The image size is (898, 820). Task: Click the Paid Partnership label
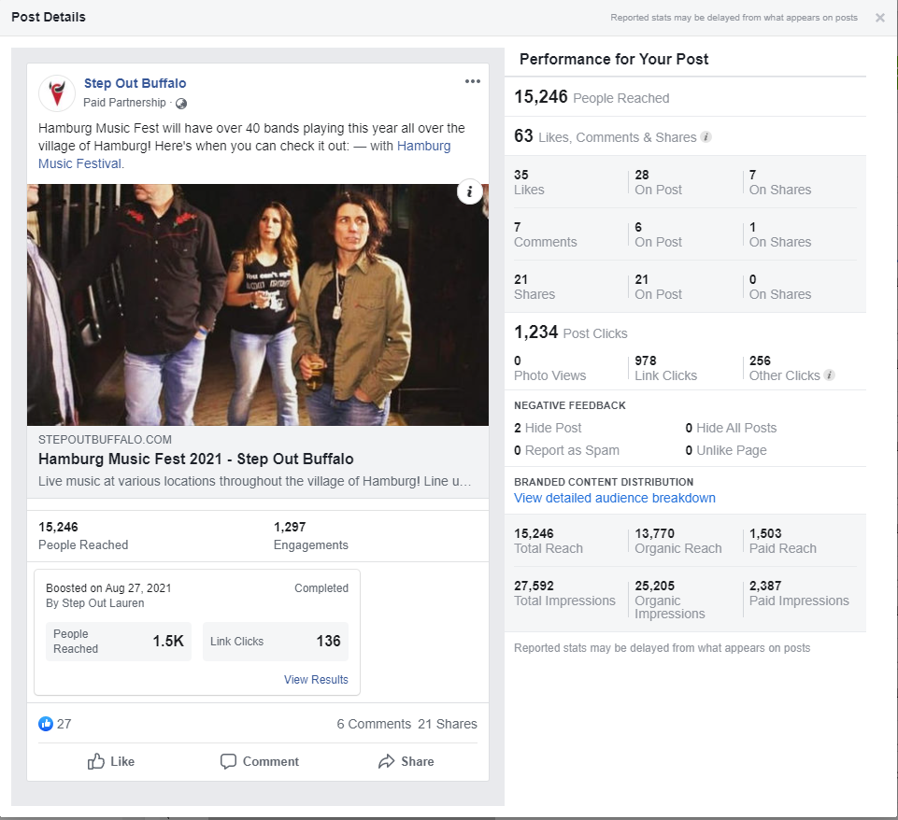[124, 103]
